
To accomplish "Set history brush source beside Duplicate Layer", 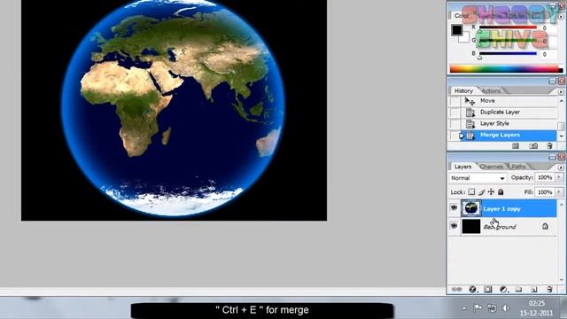I will pyautogui.click(x=454, y=113).
